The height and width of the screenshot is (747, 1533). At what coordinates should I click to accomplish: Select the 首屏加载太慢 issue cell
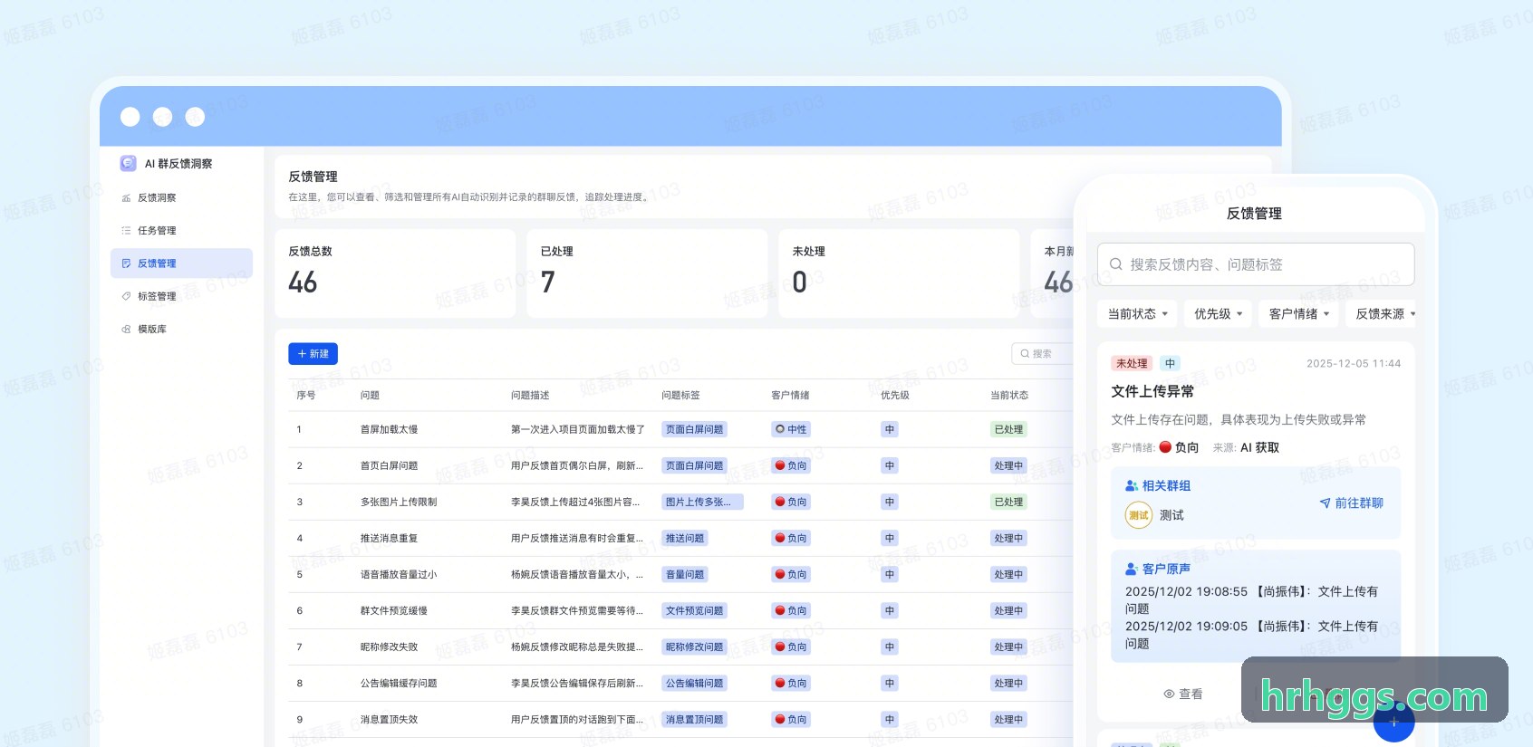click(x=389, y=429)
